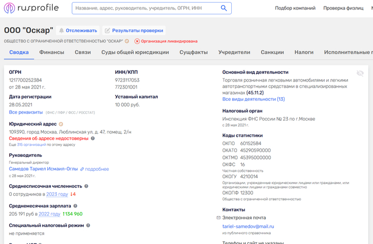This screenshot has width=373, height=244.
Task: Open the Учредители tab
Action: [x=234, y=52]
